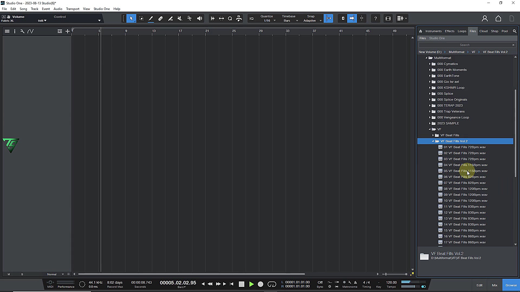Toggle the help question mark button
This screenshot has height=292, width=520.
[x=376, y=18]
